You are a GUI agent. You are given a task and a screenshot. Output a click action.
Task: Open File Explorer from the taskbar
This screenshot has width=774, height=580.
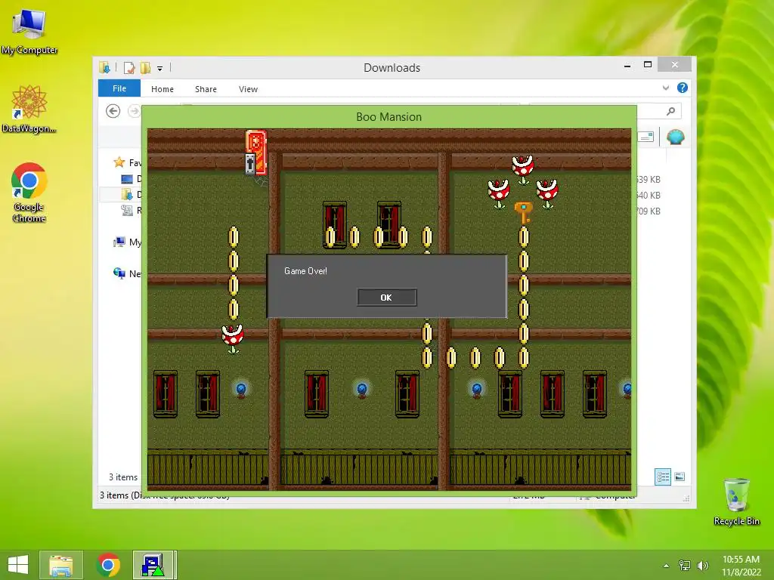(61, 565)
